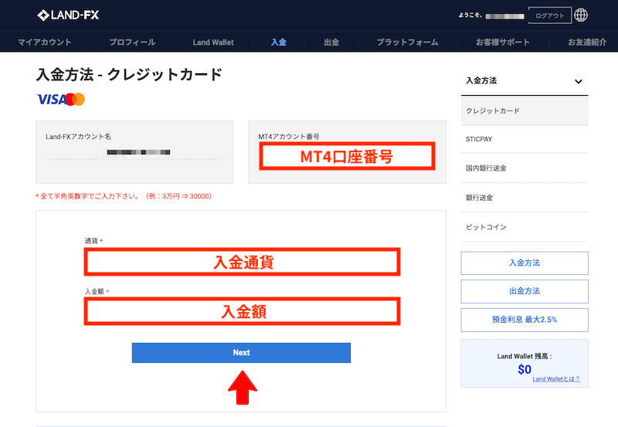The height and width of the screenshot is (427, 618).
Task: Open the Land Walletとは? link
Action: point(556,379)
